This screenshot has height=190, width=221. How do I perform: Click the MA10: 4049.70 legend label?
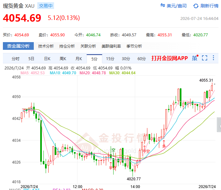tap(63, 73)
